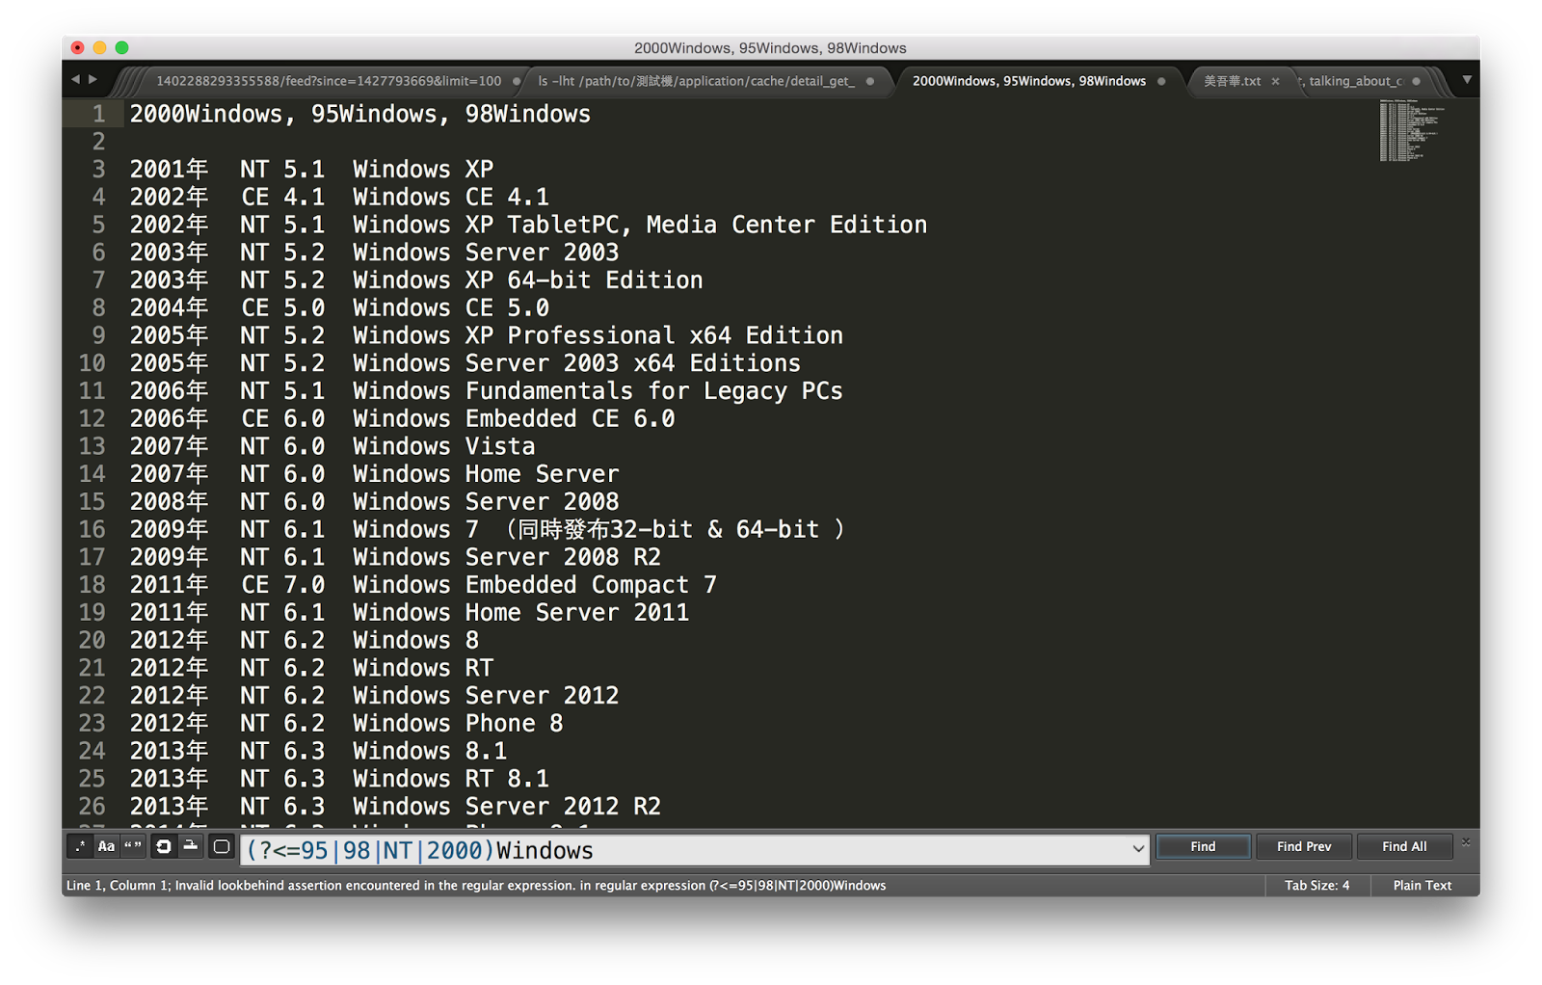Click 'Windows 8' text on line 20
Image resolution: width=1542 pixels, height=985 pixels.
pyautogui.click(x=416, y=640)
